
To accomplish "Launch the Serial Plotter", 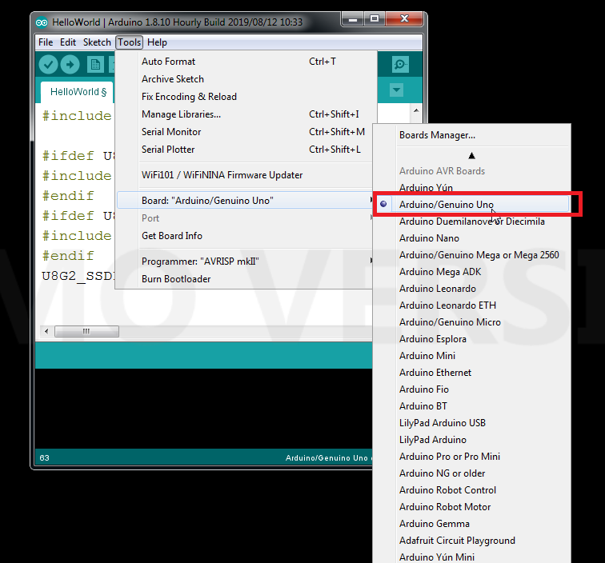I will pos(245,150).
